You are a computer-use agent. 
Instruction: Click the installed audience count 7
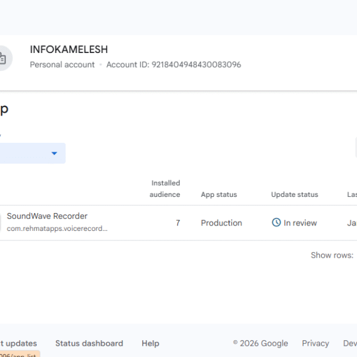(x=178, y=223)
